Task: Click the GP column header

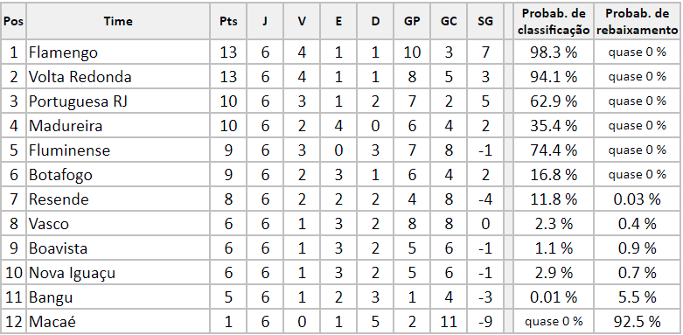Action: coord(412,21)
